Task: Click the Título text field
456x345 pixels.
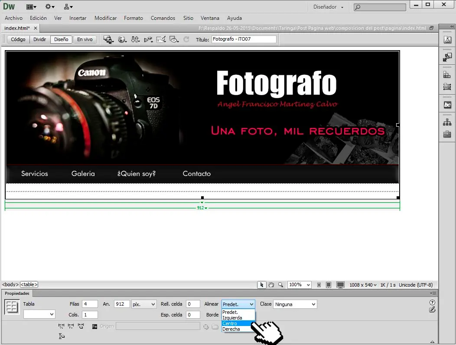Action: pyautogui.click(x=244, y=39)
